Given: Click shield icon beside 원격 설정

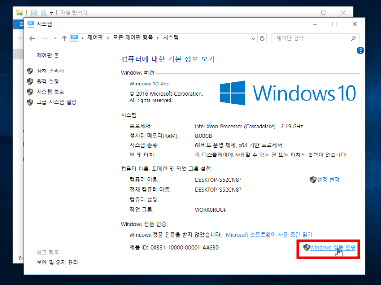Looking at the screenshot, I should (x=30, y=81).
